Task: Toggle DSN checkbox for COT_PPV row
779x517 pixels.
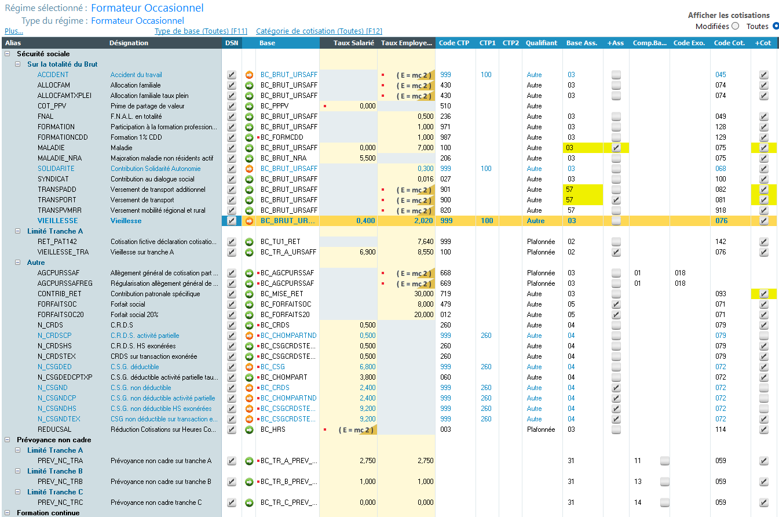Action: [232, 106]
